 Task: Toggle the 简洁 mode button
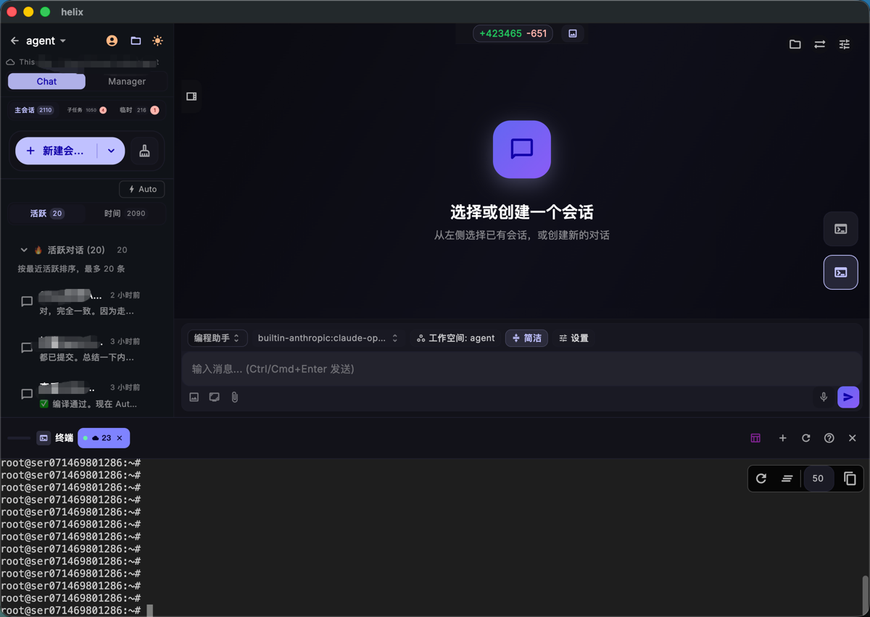[526, 338]
